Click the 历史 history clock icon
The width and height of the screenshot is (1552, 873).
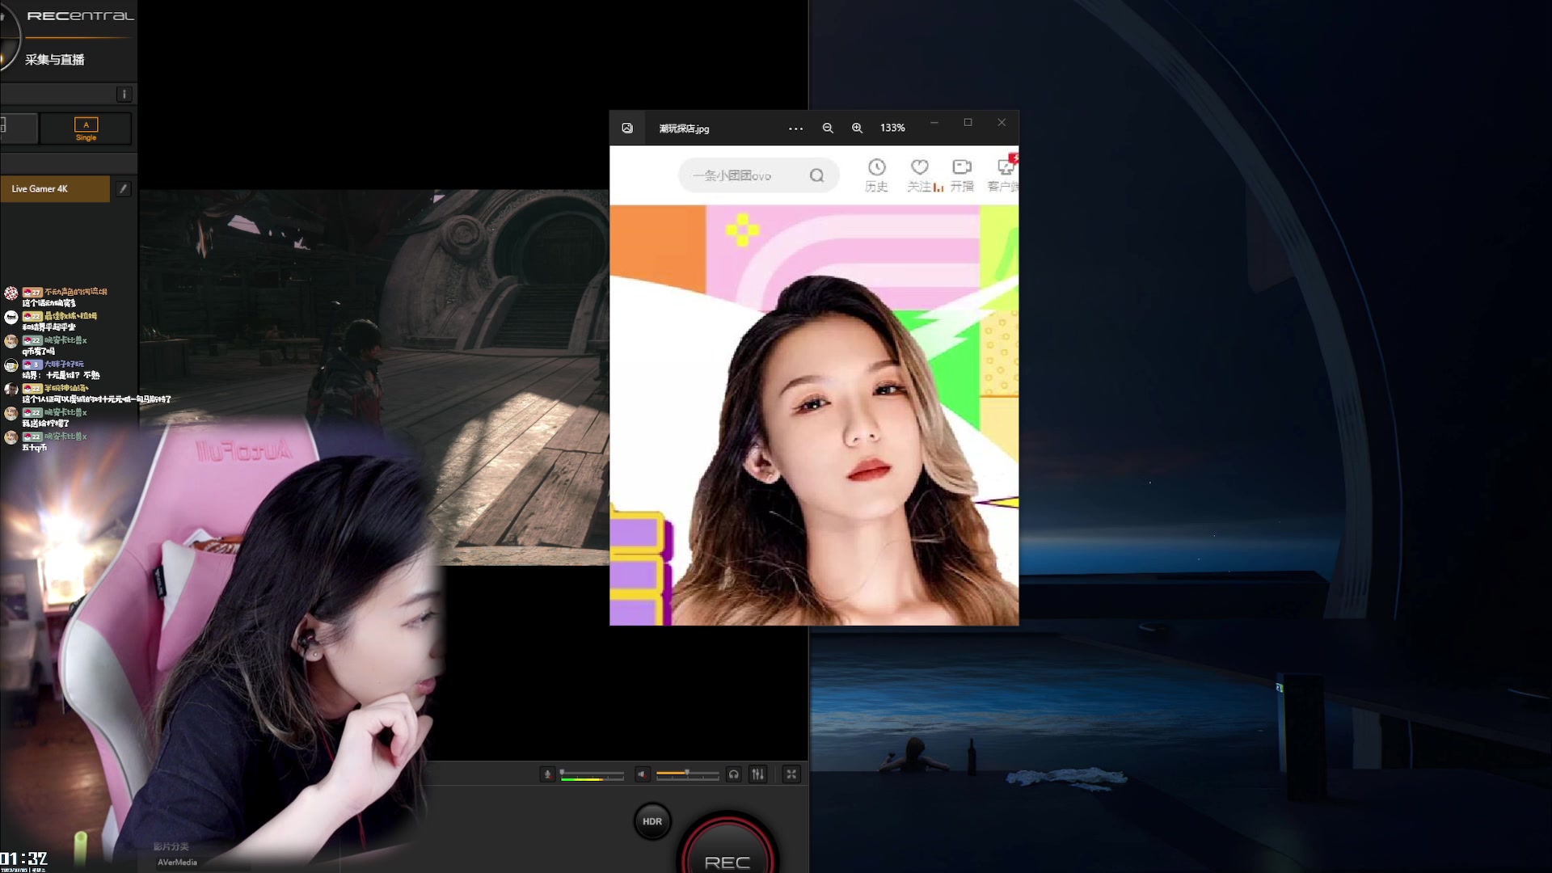click(876, 167)
